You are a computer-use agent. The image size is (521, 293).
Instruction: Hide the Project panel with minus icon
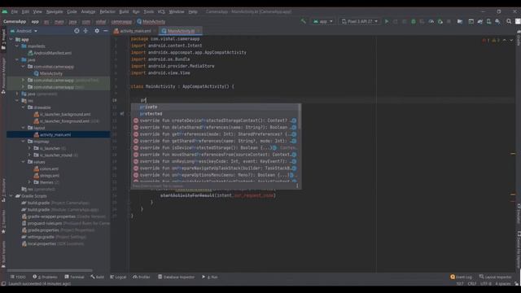pos(105,31)
